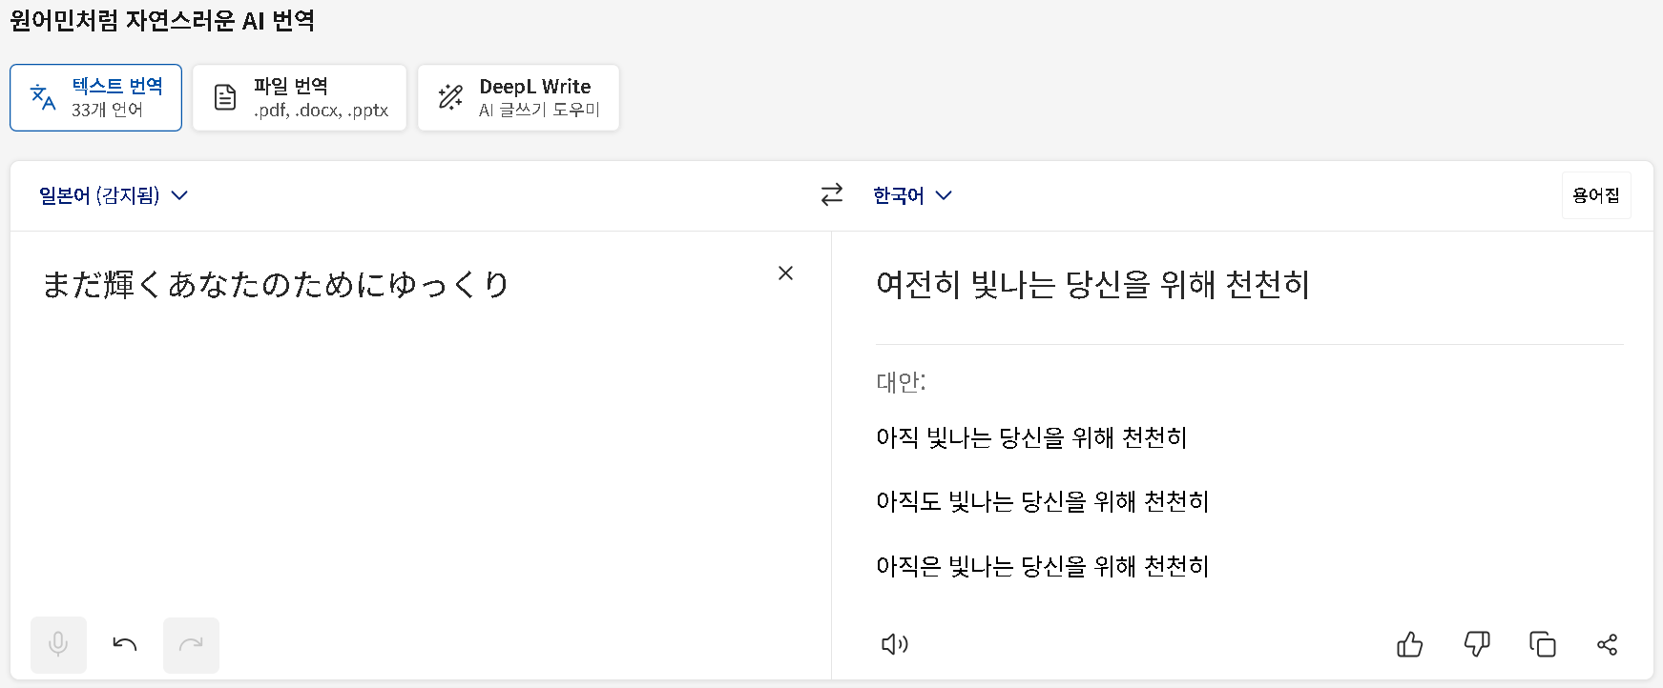1663x688 pixels.
Task: Give the translation a thumbs up
Action: pos(1409,644)
